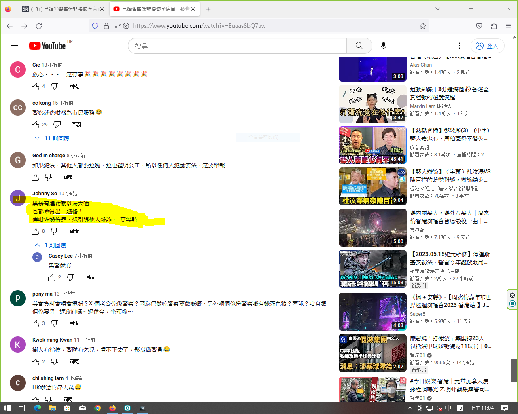This screenshot has height=414, width=518.
Task: Open God In charge's channel link
Action: tap(49, 156)
